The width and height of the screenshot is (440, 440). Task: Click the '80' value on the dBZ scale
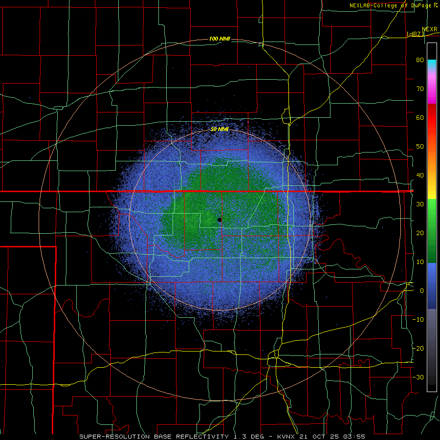pyautogui.click(x=420, y=60)
